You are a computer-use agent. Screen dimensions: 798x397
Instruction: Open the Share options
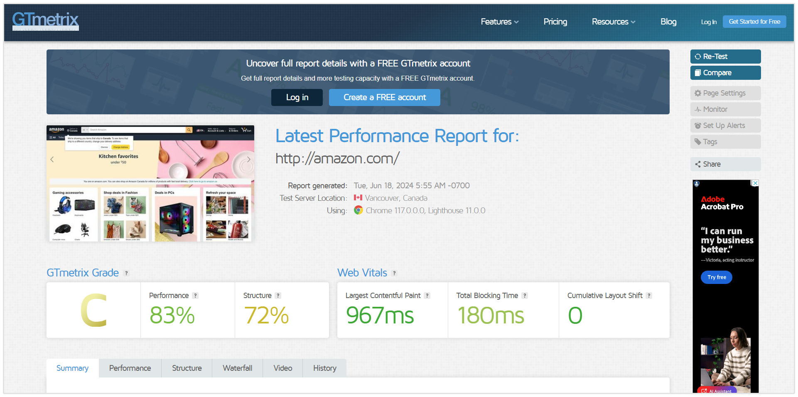[725, 164]
